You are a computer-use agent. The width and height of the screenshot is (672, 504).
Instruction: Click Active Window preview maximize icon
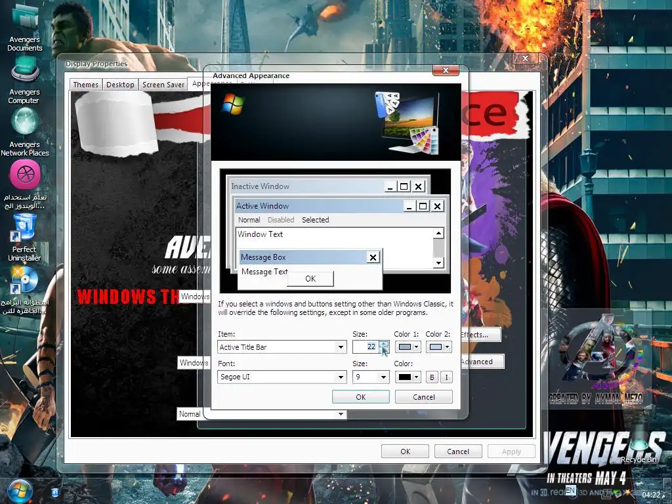[423, 206]
